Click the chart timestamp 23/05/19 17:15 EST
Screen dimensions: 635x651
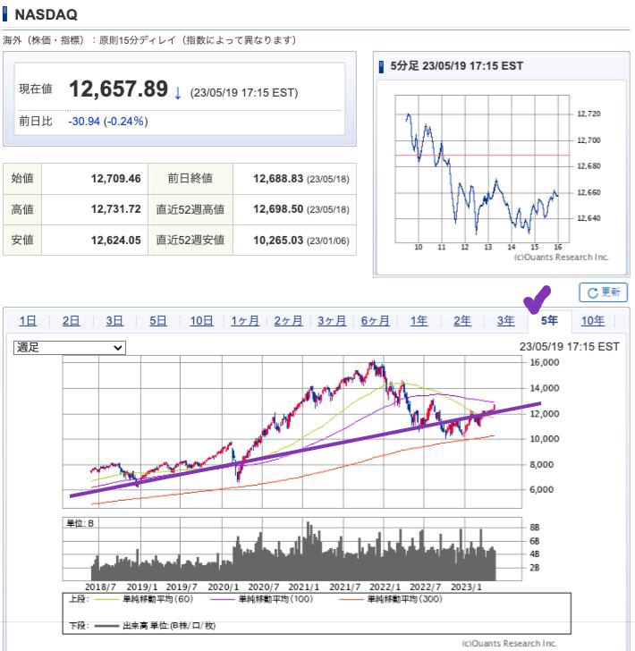coord(570,347)
